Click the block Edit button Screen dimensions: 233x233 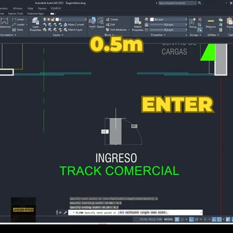coord(111,24)
